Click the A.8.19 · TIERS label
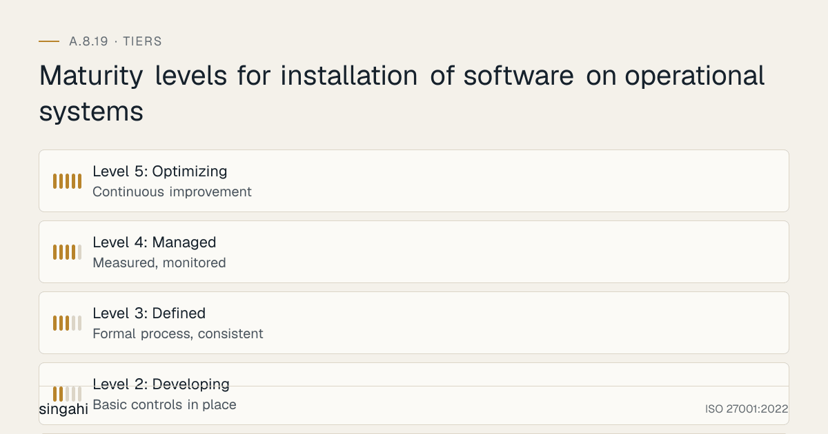Screen dimensions: 828x434 coord(115,41)
